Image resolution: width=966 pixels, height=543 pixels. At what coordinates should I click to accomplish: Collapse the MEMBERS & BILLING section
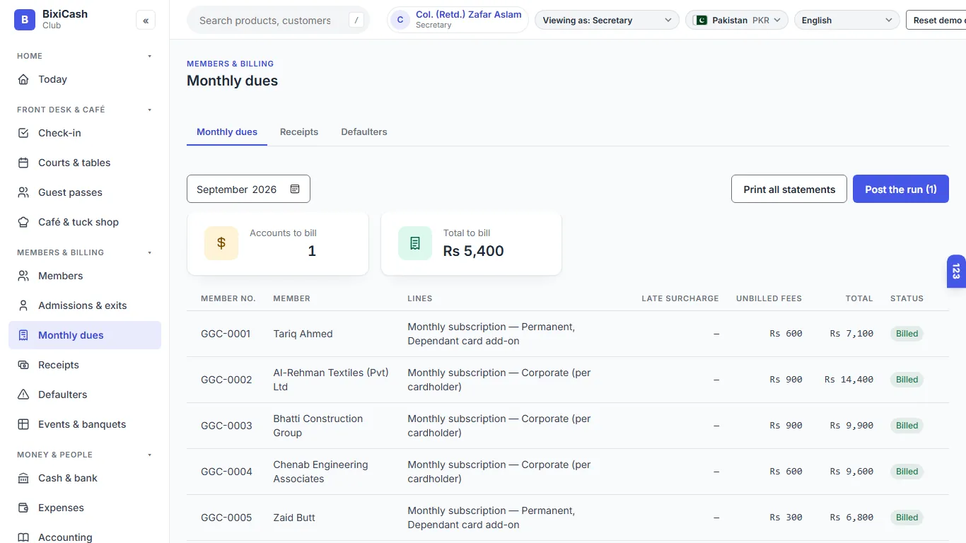click(x=149, y=252)
